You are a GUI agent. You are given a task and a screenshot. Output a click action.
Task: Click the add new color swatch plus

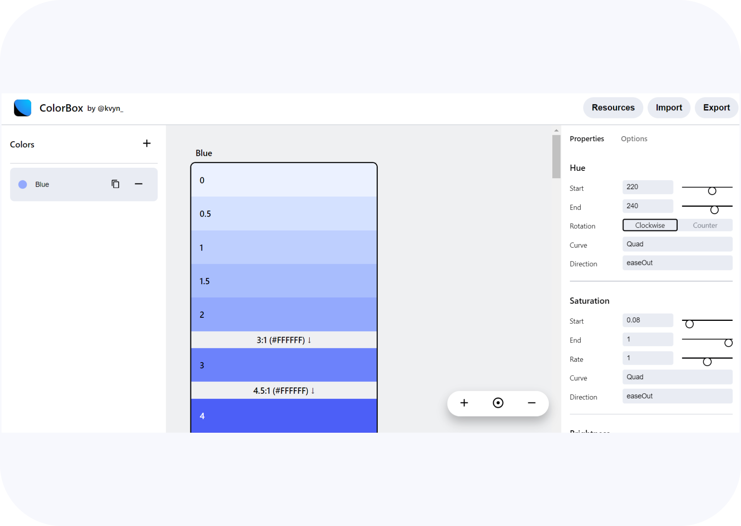pyautogui.click(x=147, y=143)
